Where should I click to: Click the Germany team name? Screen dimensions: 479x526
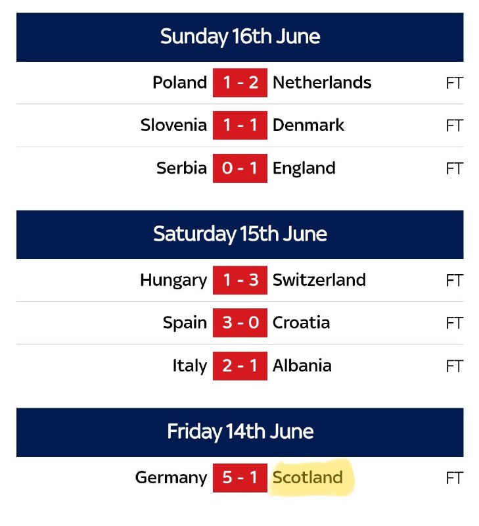point(171,478)
